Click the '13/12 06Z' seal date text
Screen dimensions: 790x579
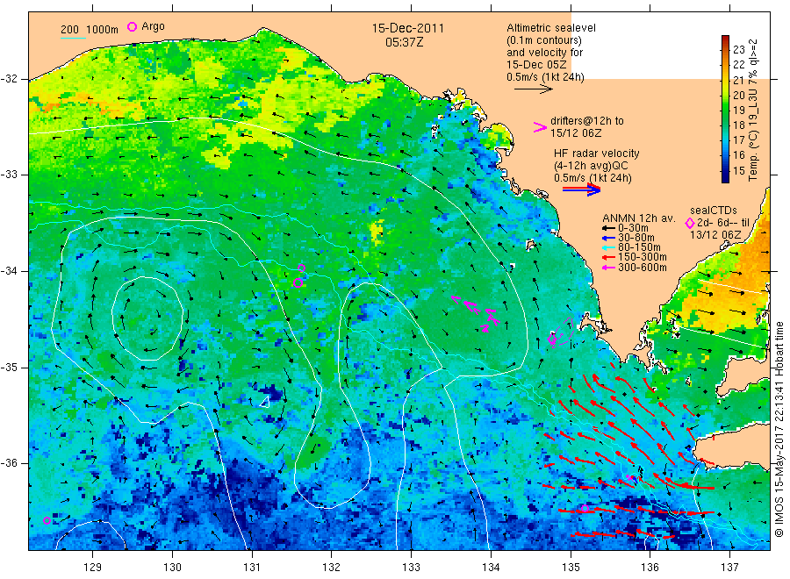[x=715, y=235]
